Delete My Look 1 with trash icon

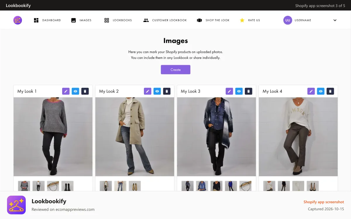[x=85, y=91]
